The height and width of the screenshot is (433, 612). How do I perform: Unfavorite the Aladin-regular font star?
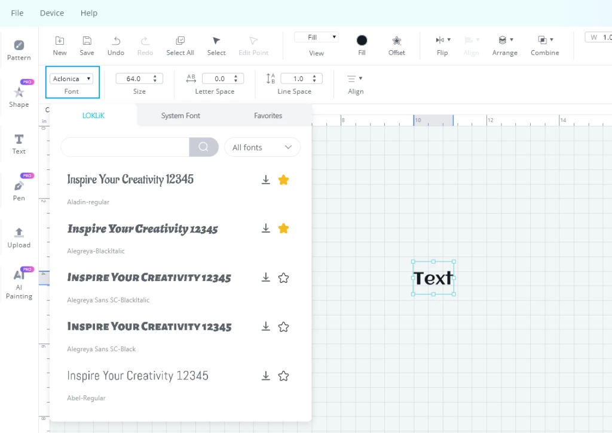pos(283,180)
